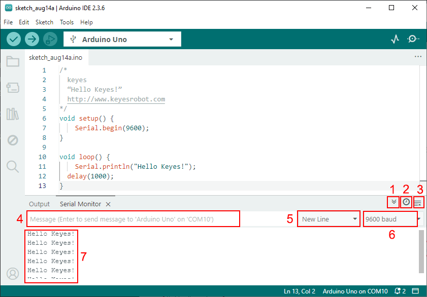This screenshot has width=427, height=297.
Task: Start debugging with the debug button
Action: tap(50, 39)
